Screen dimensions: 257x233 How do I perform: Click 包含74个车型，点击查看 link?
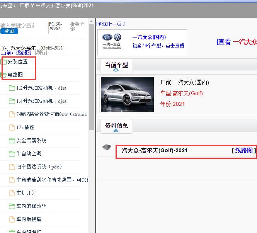158,46
